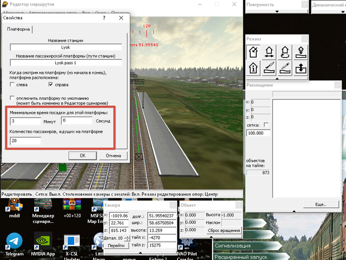Collapse the Объект panel with the up arrow
Screen dimensions: 346x260
211,237
